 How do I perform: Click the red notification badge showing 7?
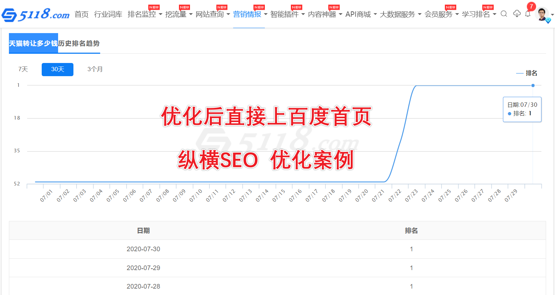point(531,6)
